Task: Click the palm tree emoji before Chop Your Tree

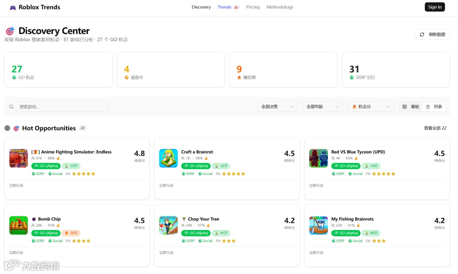Action: (184, 219)
